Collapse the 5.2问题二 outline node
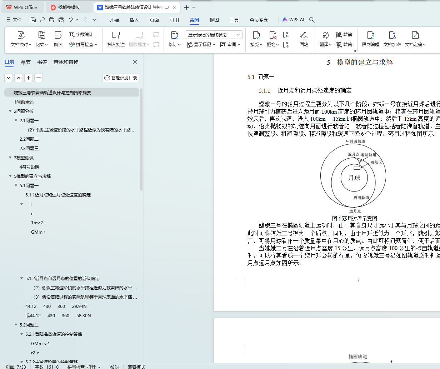 (x=16, y=325)
